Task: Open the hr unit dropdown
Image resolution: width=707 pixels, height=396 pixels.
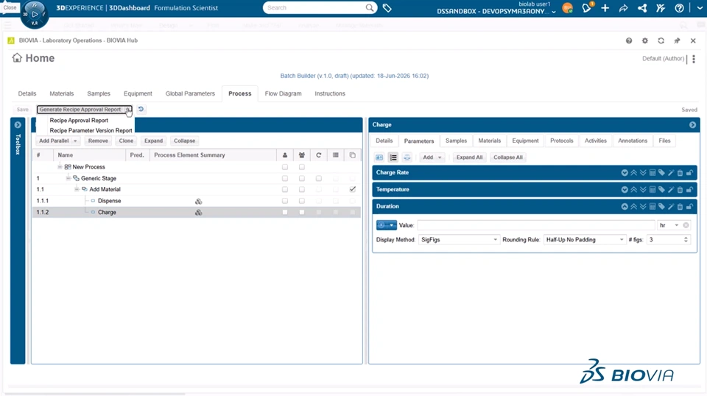Action: (x=676, y=225)
